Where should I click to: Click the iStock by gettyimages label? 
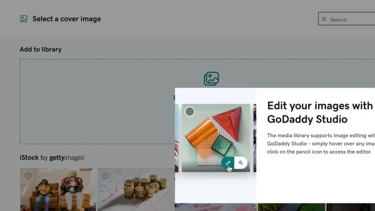[52, 158]
